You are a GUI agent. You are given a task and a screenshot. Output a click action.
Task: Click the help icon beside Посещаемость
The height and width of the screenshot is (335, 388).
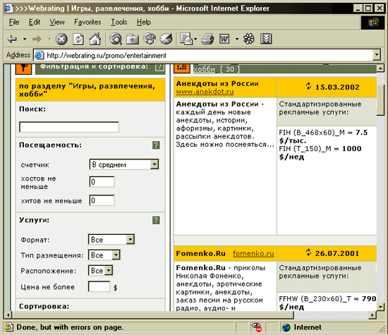156,145
